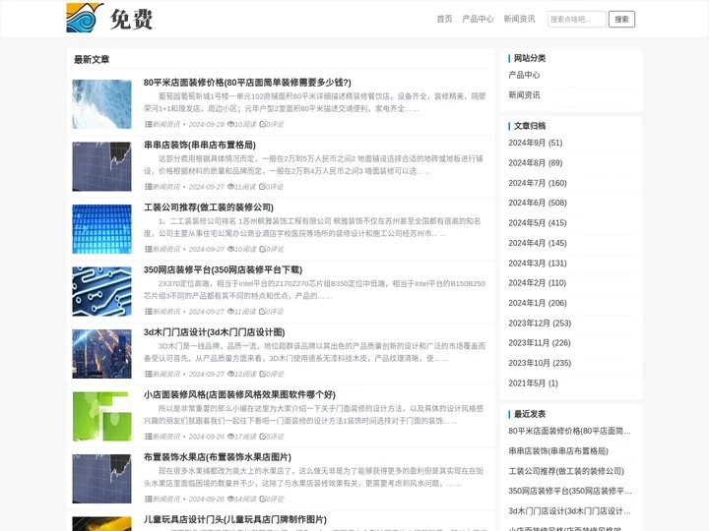Screen dimensions: 709x531
Task: Open article 串串店装饰(串串店布置格局) title
Action: tap(199, 145)
